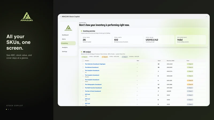Open The Multi-location Snowboard product link

pyautogui.click(x=93, y=88)
